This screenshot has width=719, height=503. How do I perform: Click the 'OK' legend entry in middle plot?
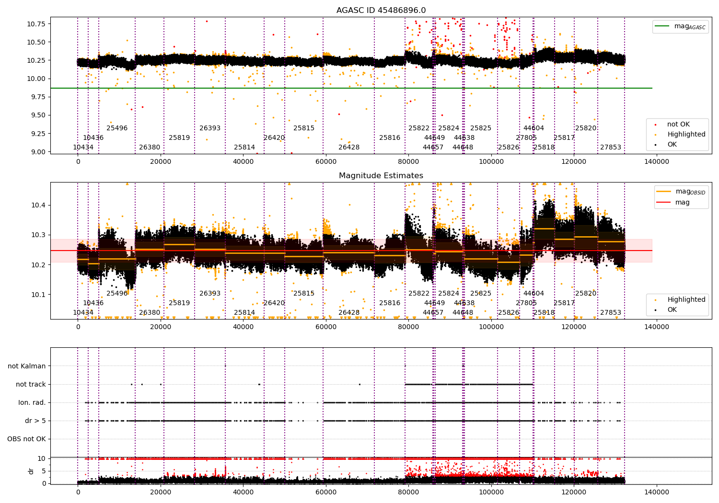click(x=672, y=310)
